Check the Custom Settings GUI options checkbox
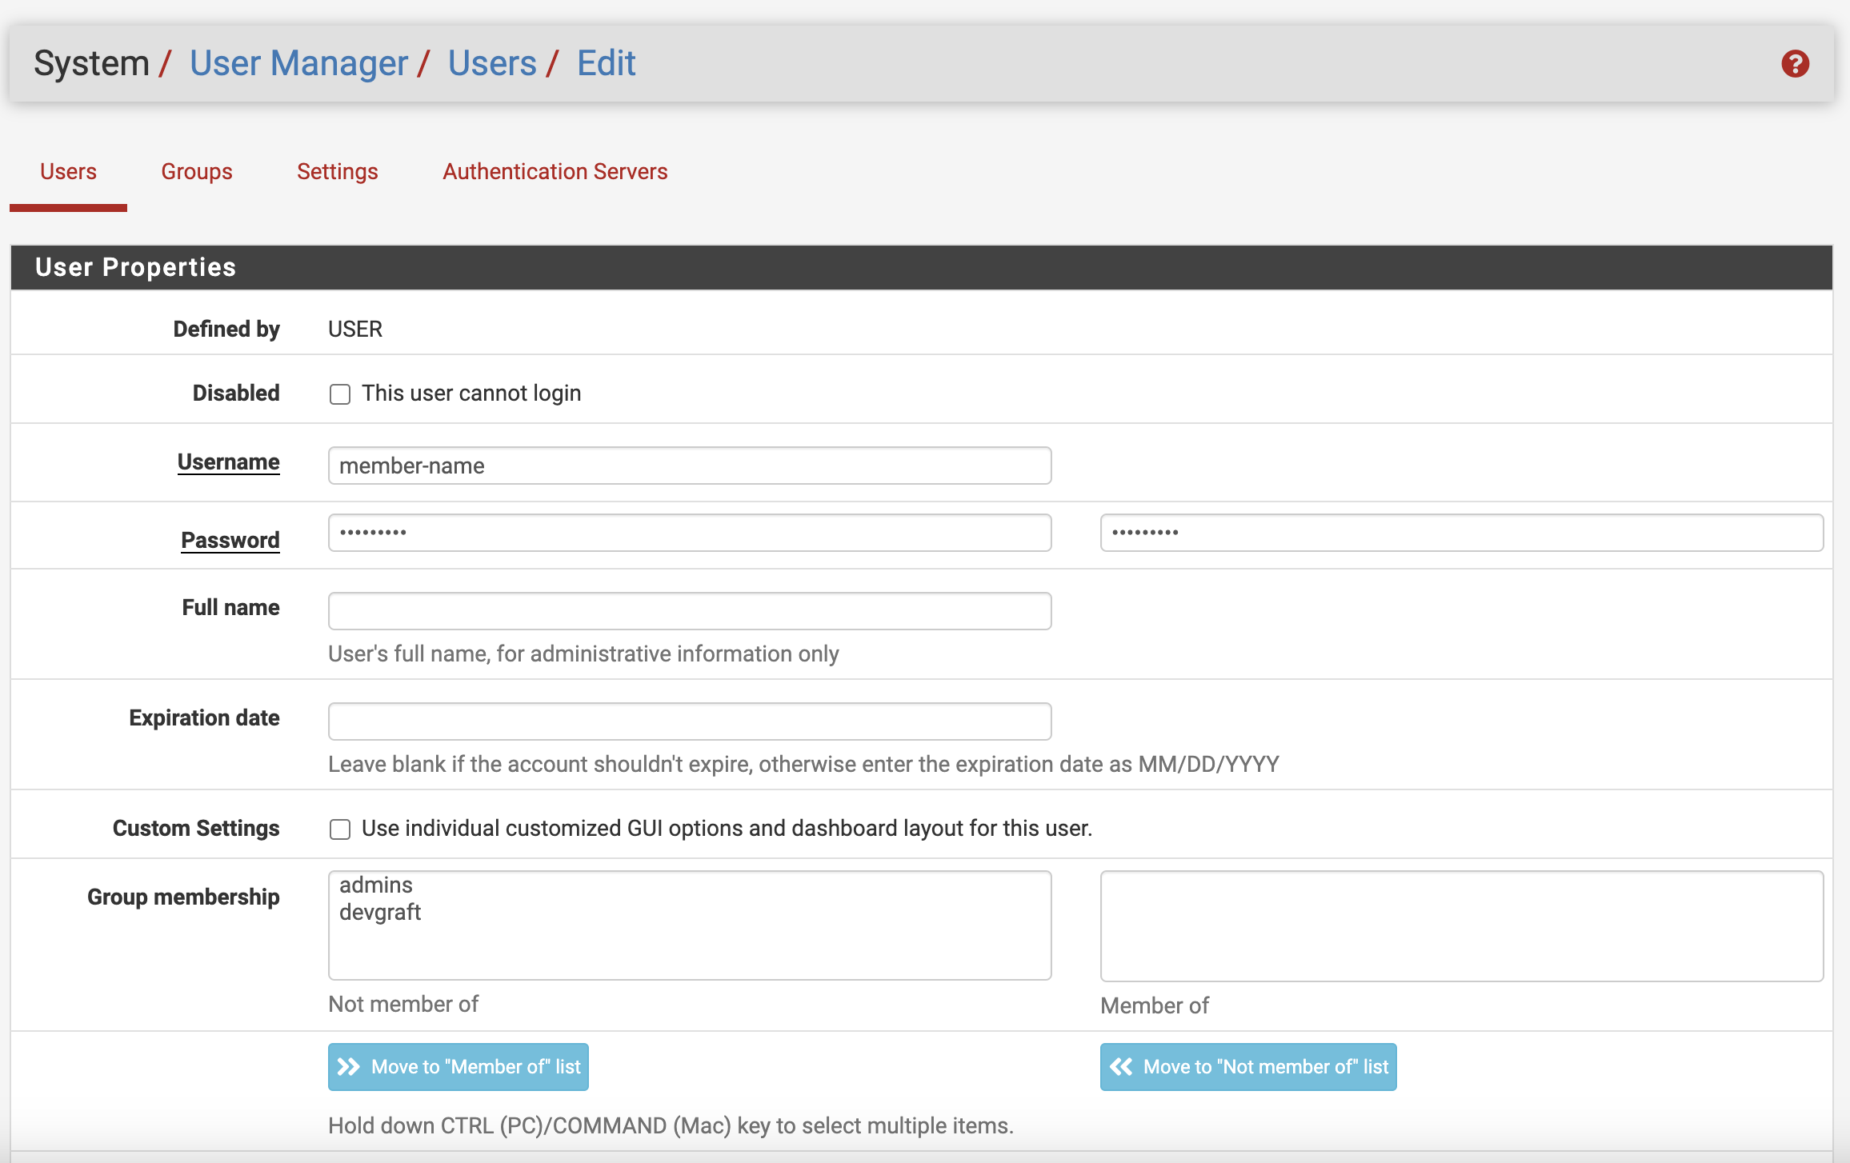The width and height of the screenshot is (1850, 1163). click(x=340, y=829)
